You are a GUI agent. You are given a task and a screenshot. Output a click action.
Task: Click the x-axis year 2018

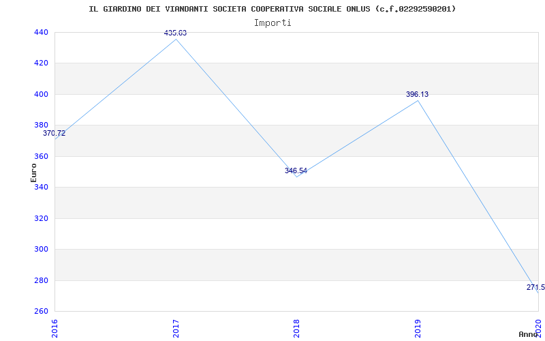[296, 329]
